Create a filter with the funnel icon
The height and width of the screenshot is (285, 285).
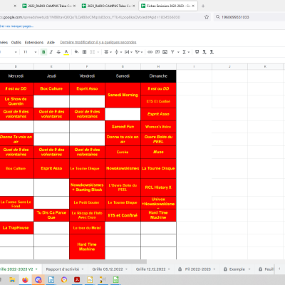tap(172, 52)
